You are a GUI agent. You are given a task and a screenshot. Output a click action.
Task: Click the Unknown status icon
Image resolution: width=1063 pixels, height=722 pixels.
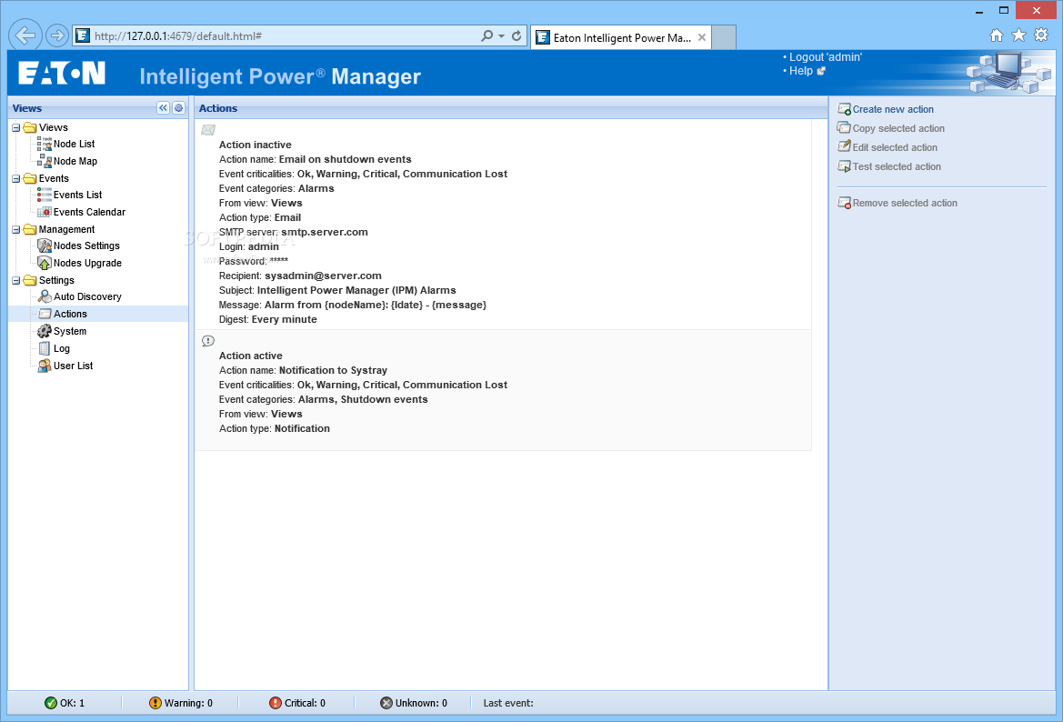click(386, 703)
